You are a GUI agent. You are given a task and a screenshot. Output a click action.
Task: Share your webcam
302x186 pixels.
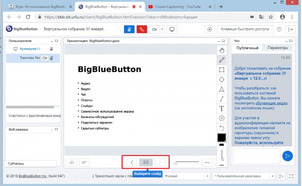(155, 30)
